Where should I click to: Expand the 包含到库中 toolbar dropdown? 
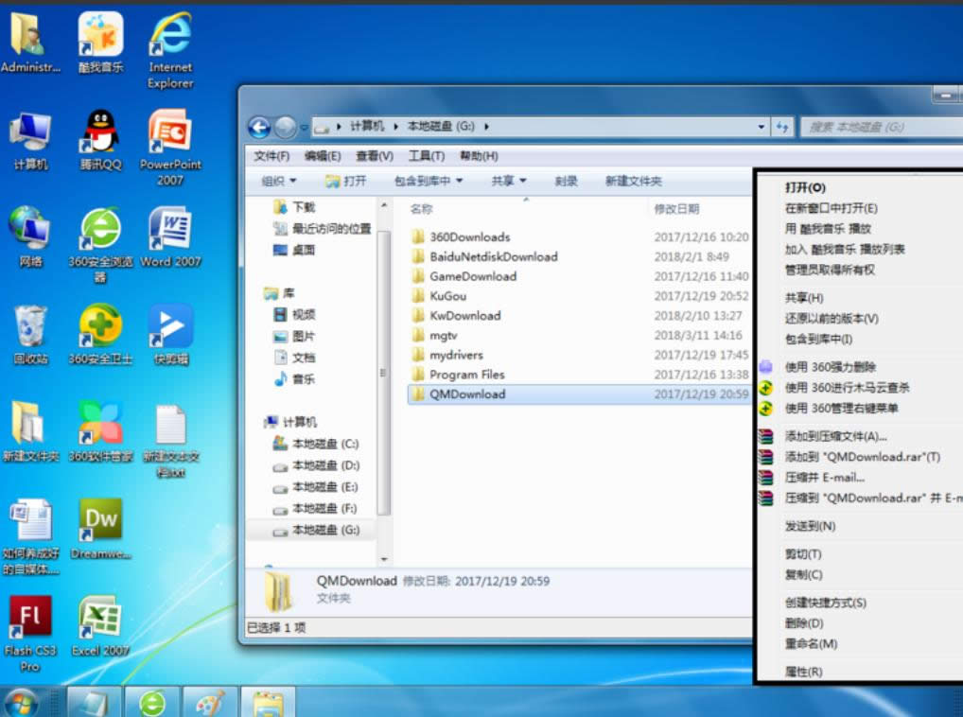pos(429,181)
